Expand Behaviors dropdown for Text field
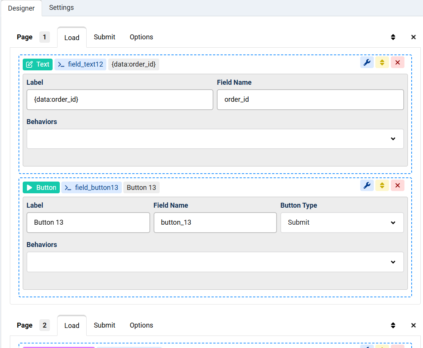This screenshot has width=423, height=348. 215,139
